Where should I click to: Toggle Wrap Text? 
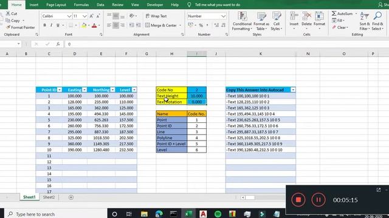[156, 16]
